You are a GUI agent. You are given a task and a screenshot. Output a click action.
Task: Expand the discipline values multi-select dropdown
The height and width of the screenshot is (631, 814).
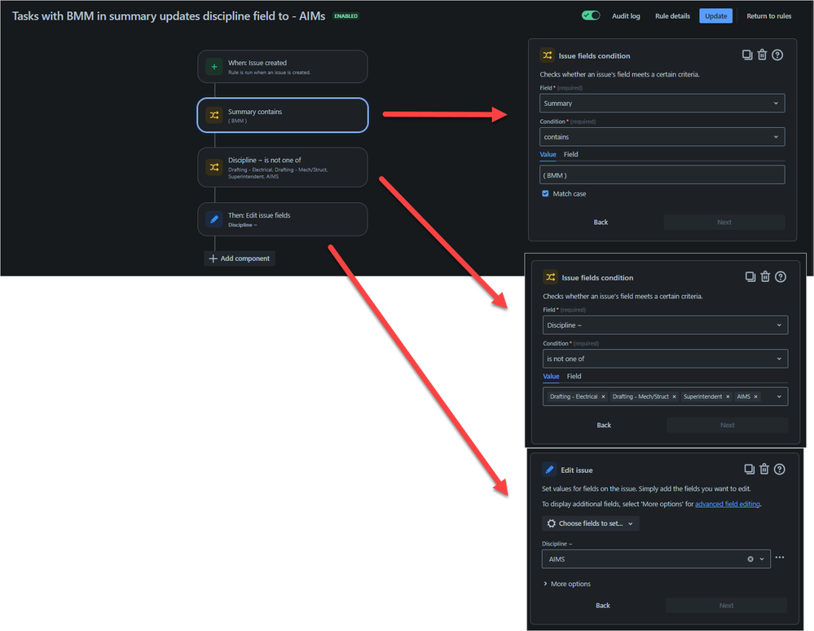pyautogui.click(x=779, y=397)
